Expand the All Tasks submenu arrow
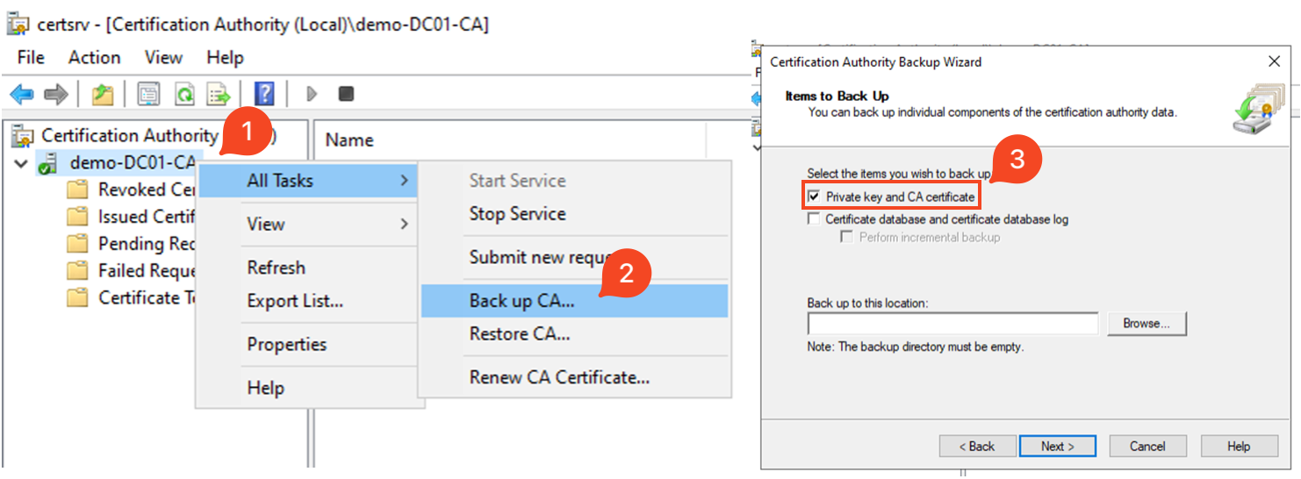1301x479 pixels. 404,181
